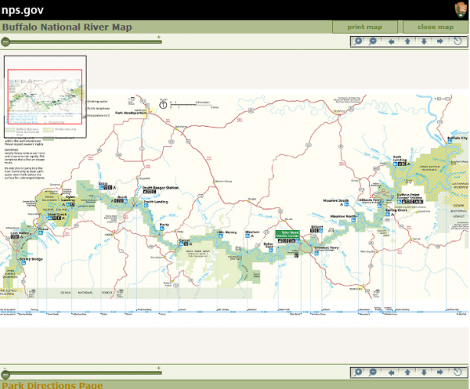This screenshot has width=470, height=389.
Task: Click the National Park Service arrowhead logo
Action: (x=461, y=9)
